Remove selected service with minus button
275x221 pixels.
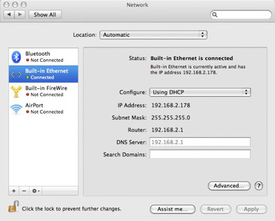click(24, 191)
